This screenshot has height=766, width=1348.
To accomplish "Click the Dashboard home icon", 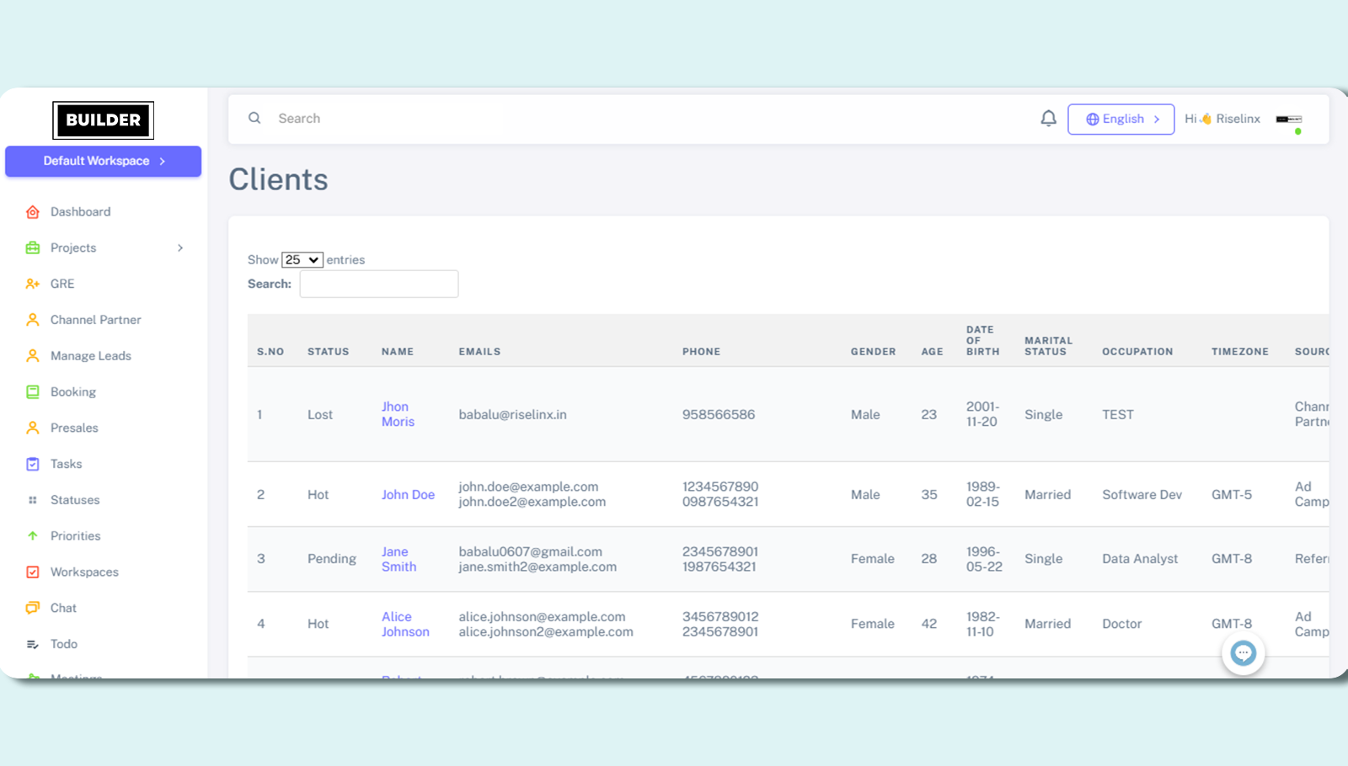I will pos(33,212).
